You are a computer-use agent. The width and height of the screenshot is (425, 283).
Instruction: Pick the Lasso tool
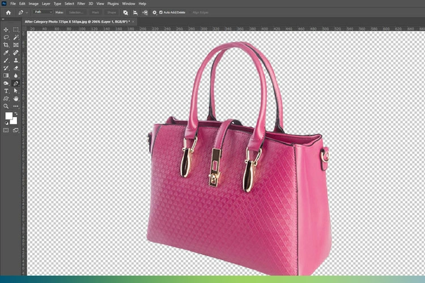6,37
